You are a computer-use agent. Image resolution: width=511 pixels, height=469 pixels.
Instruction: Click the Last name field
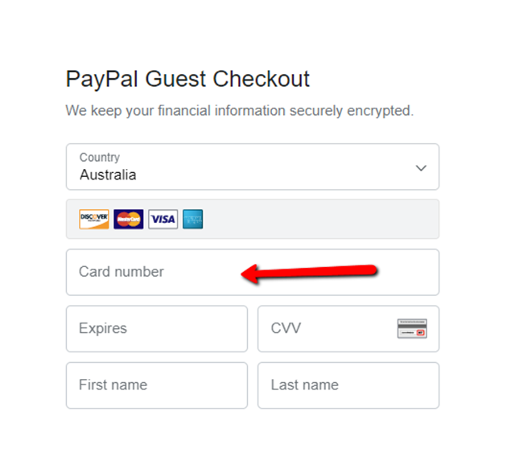348,385
